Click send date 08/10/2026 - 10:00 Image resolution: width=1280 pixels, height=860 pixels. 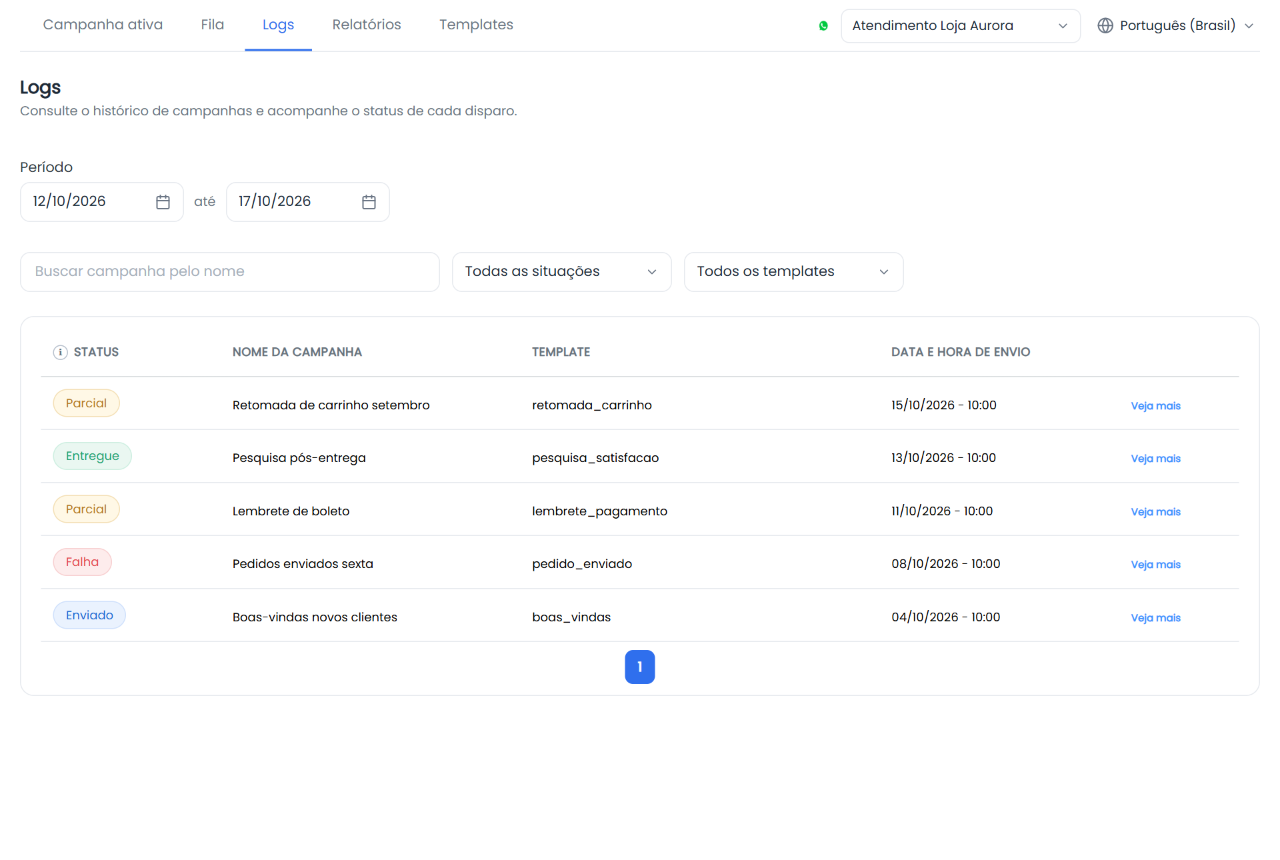click(x=946, y=564)
